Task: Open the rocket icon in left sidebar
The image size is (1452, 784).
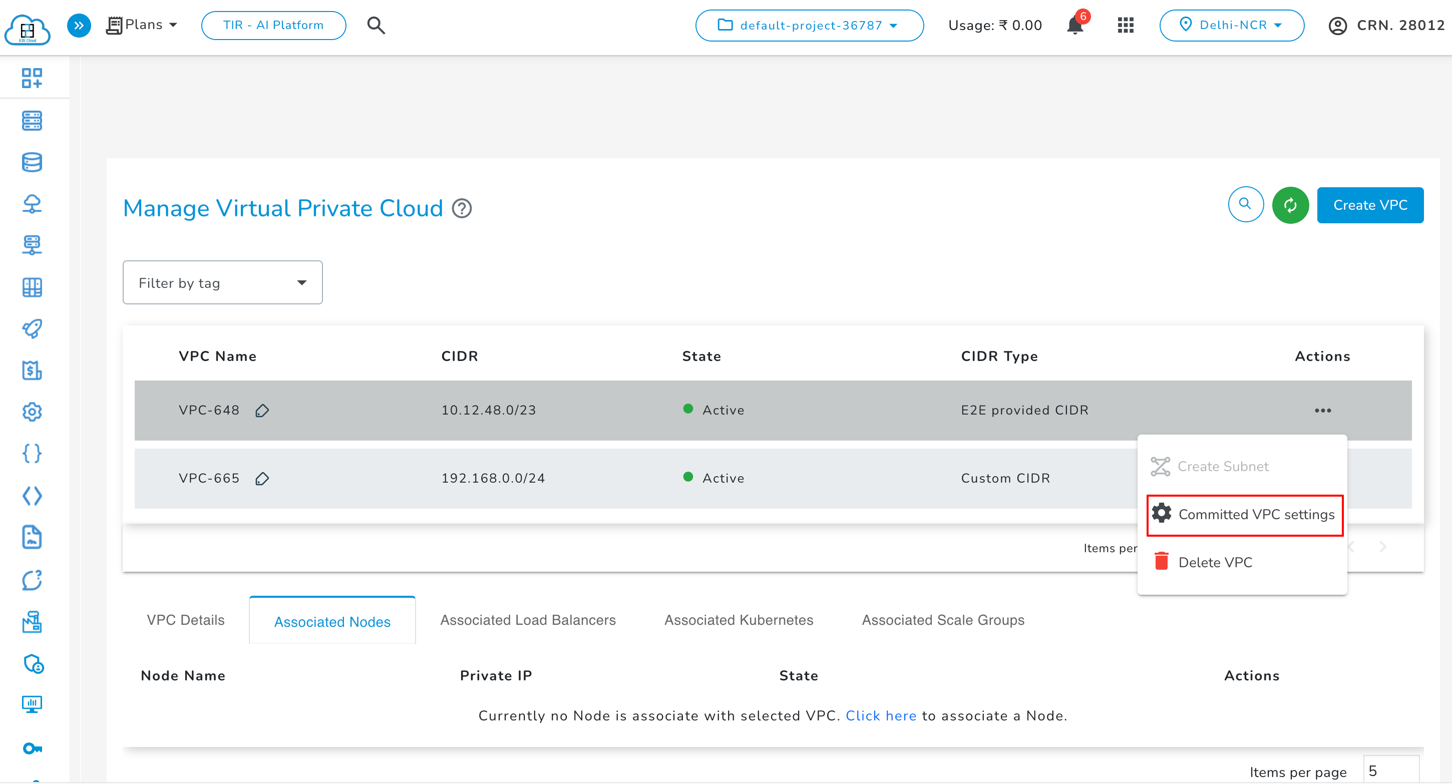Action: [x=32, y=328]
